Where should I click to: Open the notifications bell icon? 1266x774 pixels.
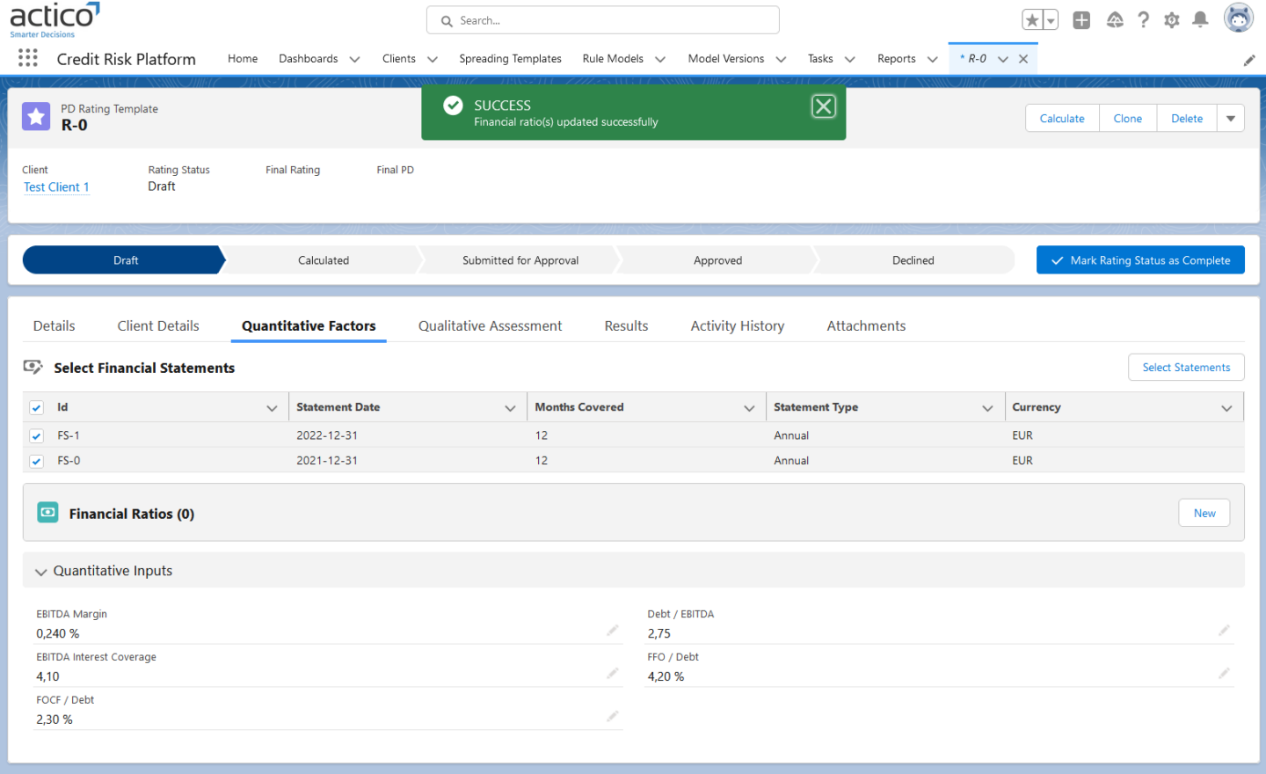[1199, 19]
